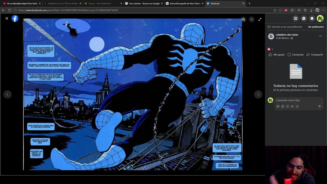327x184 pixels.
Task: Zoom in on the photo
Action: point(243,19)
